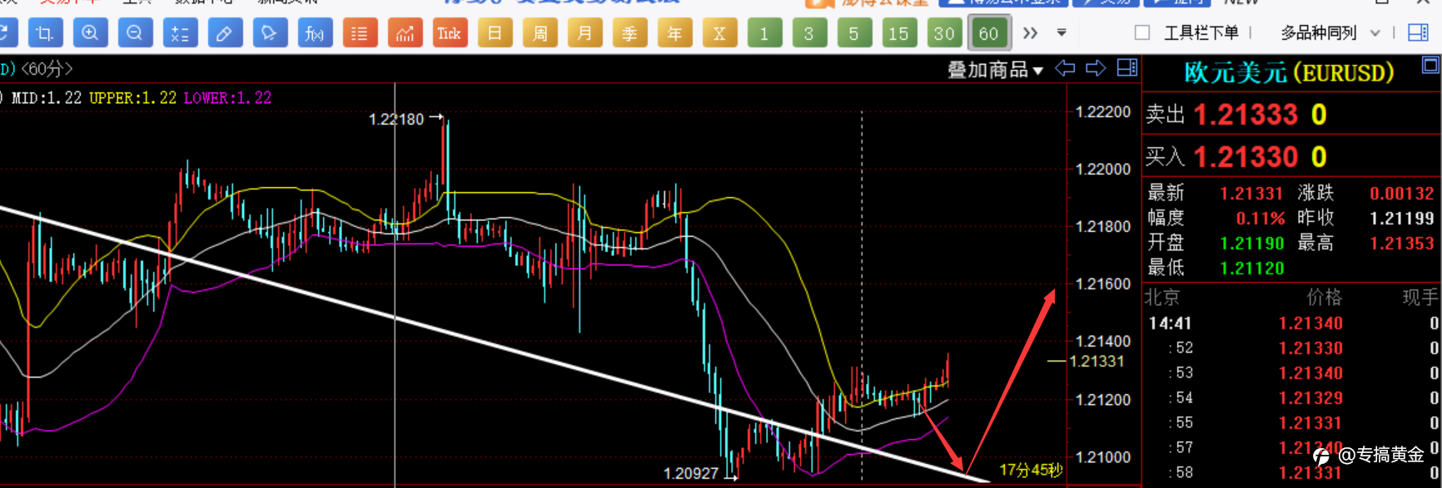1442x488 pixels.
Task: Click the low price 1.21120
Action: pyautogui.click(x=1251, y=269)
